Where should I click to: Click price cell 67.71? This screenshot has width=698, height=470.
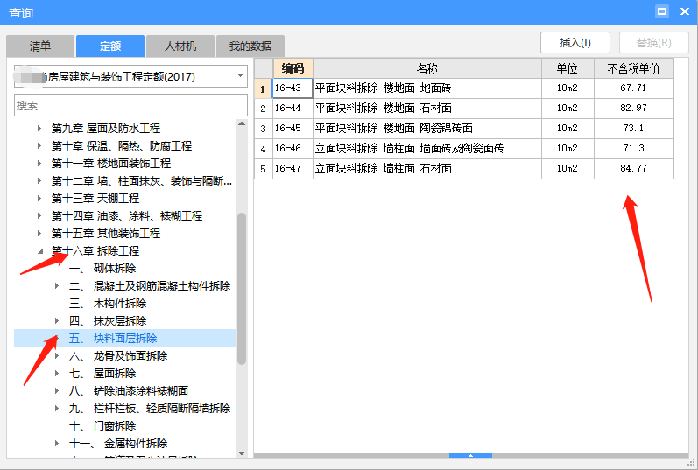[x=634, y=88]
